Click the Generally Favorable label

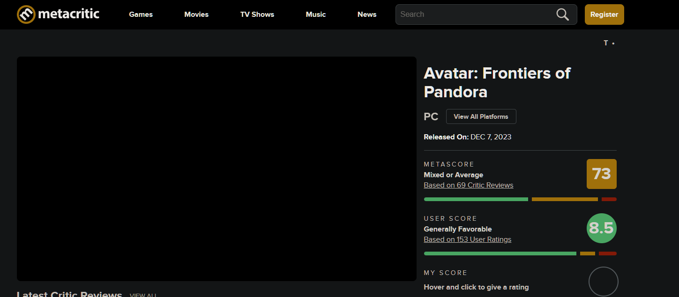click(458, 229)
